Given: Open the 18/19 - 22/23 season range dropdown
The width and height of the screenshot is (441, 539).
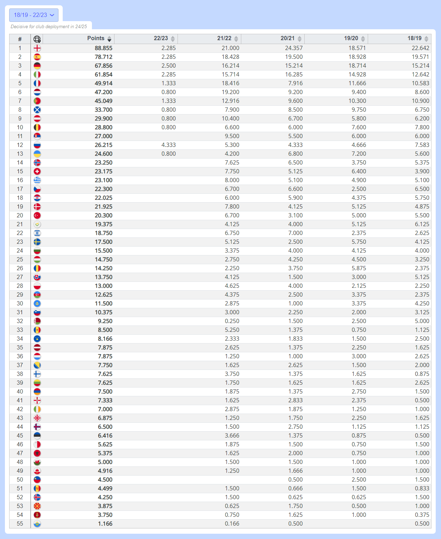Looking at the screenshot, I should tap(34, 15).
